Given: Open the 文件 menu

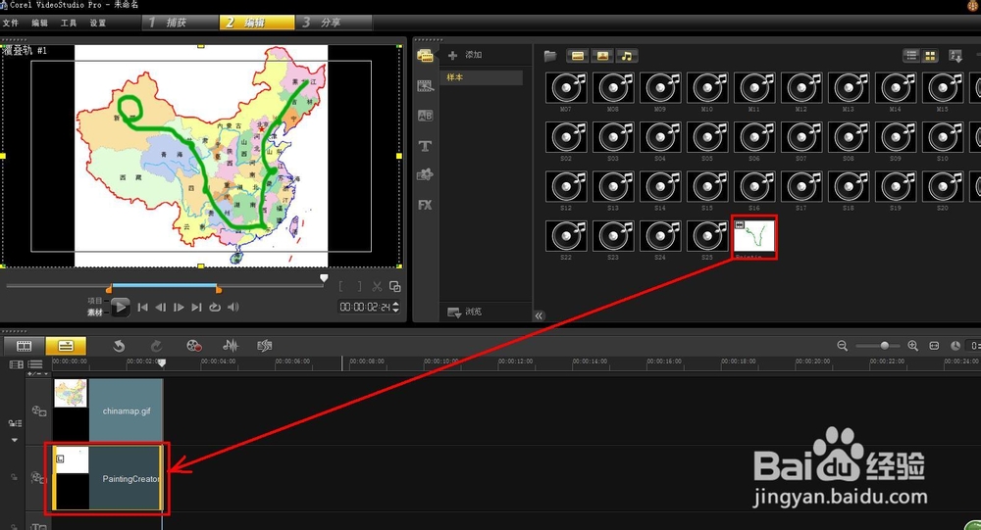Looking at the screenshot, I should 11,24.
